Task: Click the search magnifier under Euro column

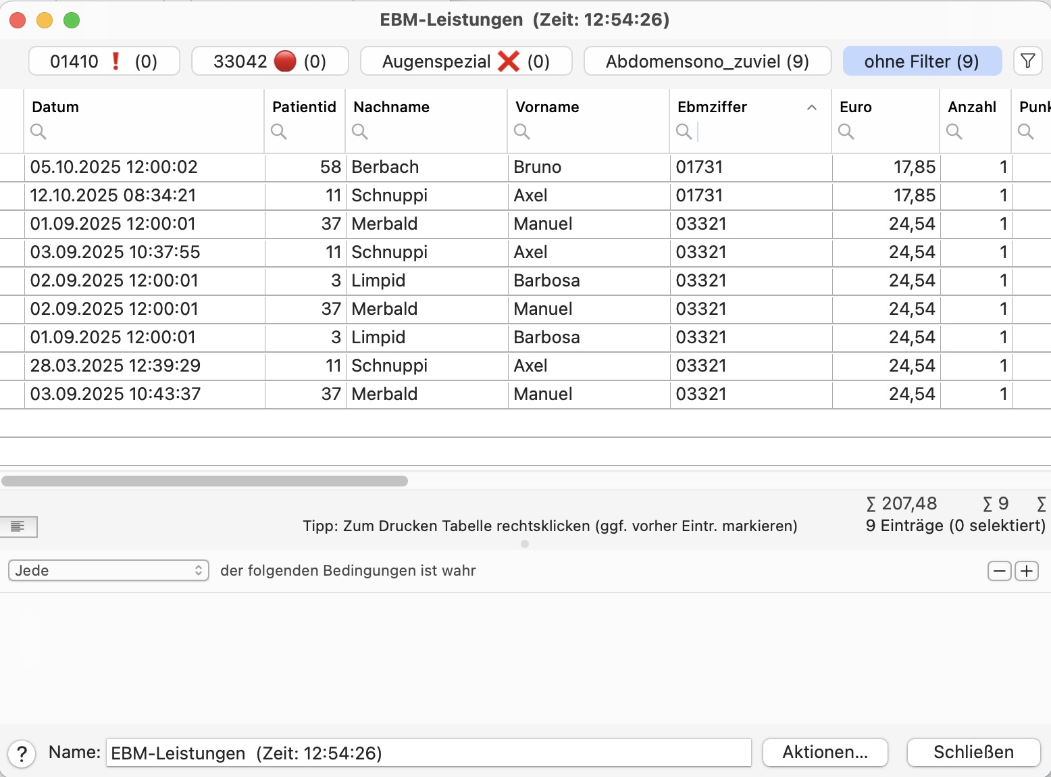Action: coord(846,132)
